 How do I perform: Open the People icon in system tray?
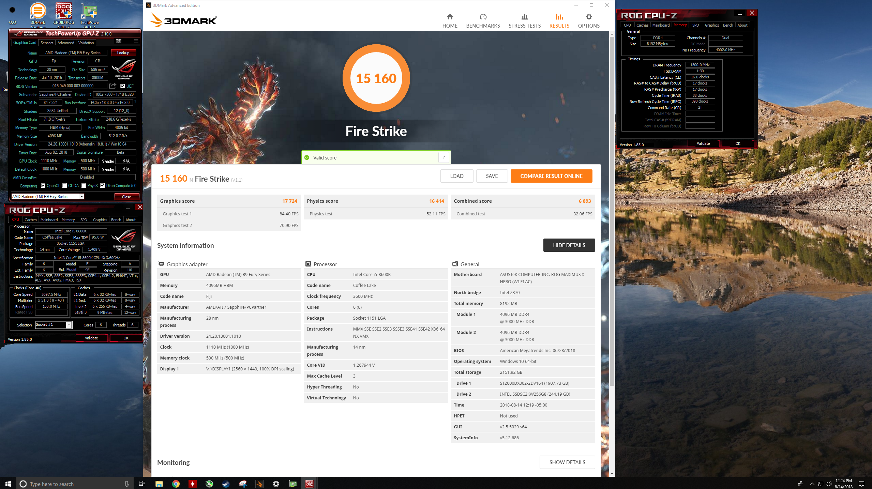tap(800, 484)
